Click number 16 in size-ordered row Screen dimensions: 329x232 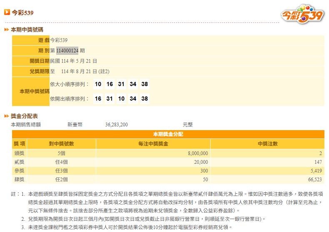[110, 84]
